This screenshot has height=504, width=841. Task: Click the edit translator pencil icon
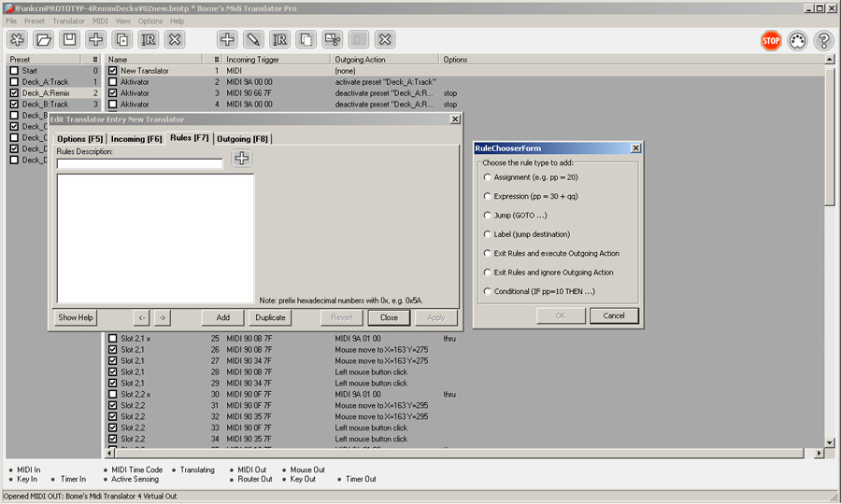[253, 39]
